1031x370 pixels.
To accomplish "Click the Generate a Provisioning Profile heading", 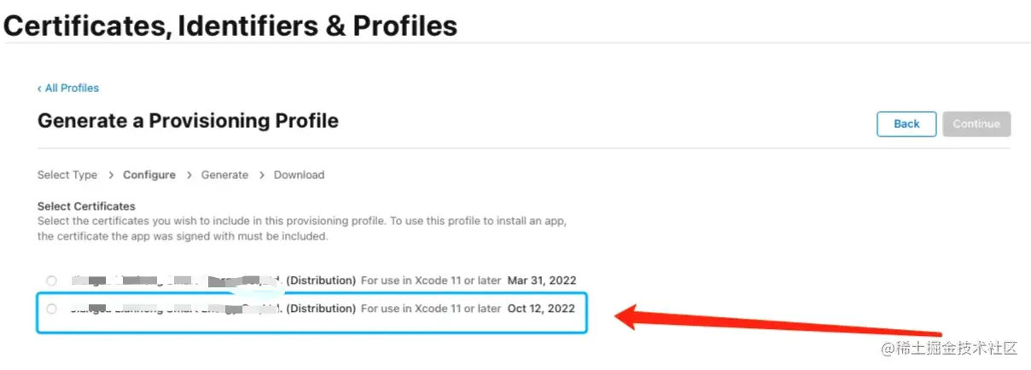I will point(188,121).
